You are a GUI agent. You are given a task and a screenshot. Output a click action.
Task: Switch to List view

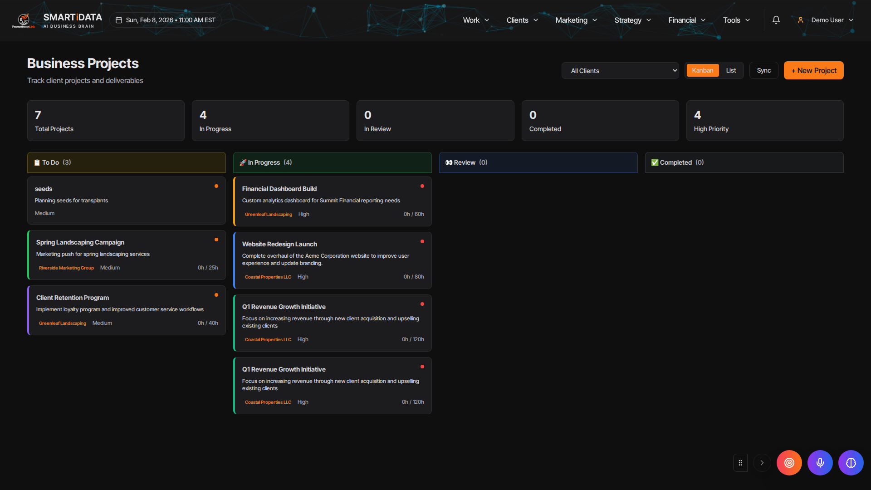731,70
